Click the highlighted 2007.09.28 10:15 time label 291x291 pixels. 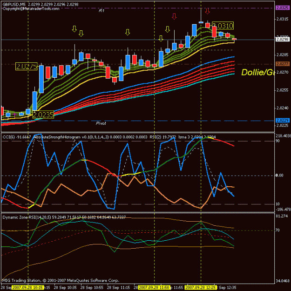(28, 288)
